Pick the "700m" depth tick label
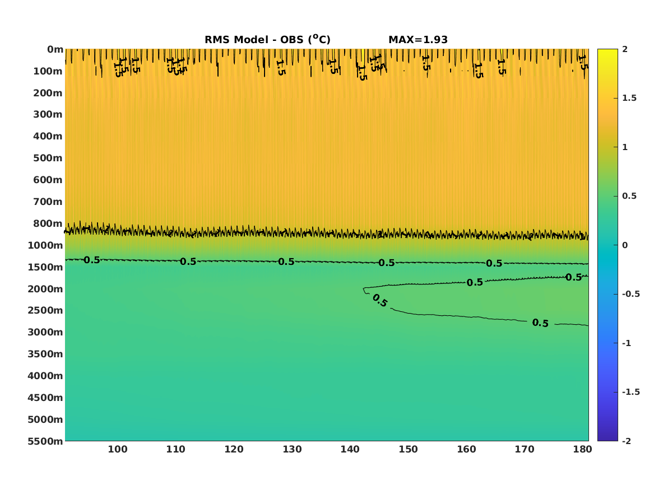Image resolution: width=654 pixels, height=490 pixels. 48,202
